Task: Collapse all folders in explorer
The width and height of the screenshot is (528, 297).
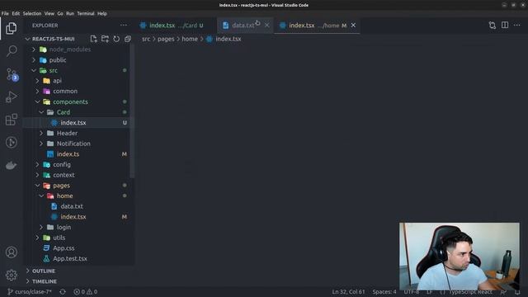Action: (x=128, y=39)
